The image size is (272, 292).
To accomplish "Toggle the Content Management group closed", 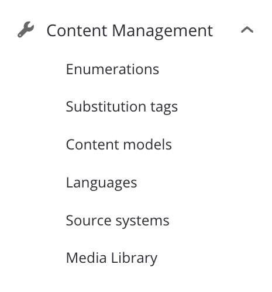I will pos(247,30).
